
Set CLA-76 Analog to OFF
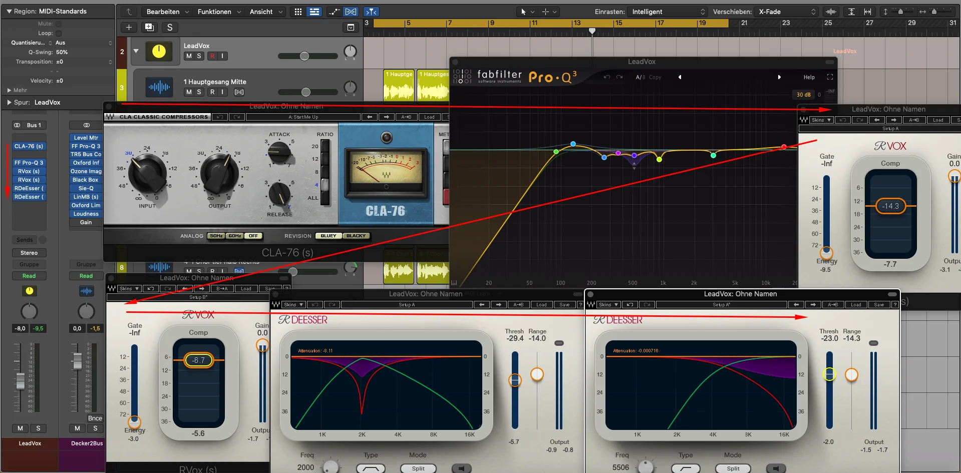253,236
